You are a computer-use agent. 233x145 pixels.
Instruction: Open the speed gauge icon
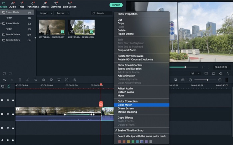[x=43, y=80]
